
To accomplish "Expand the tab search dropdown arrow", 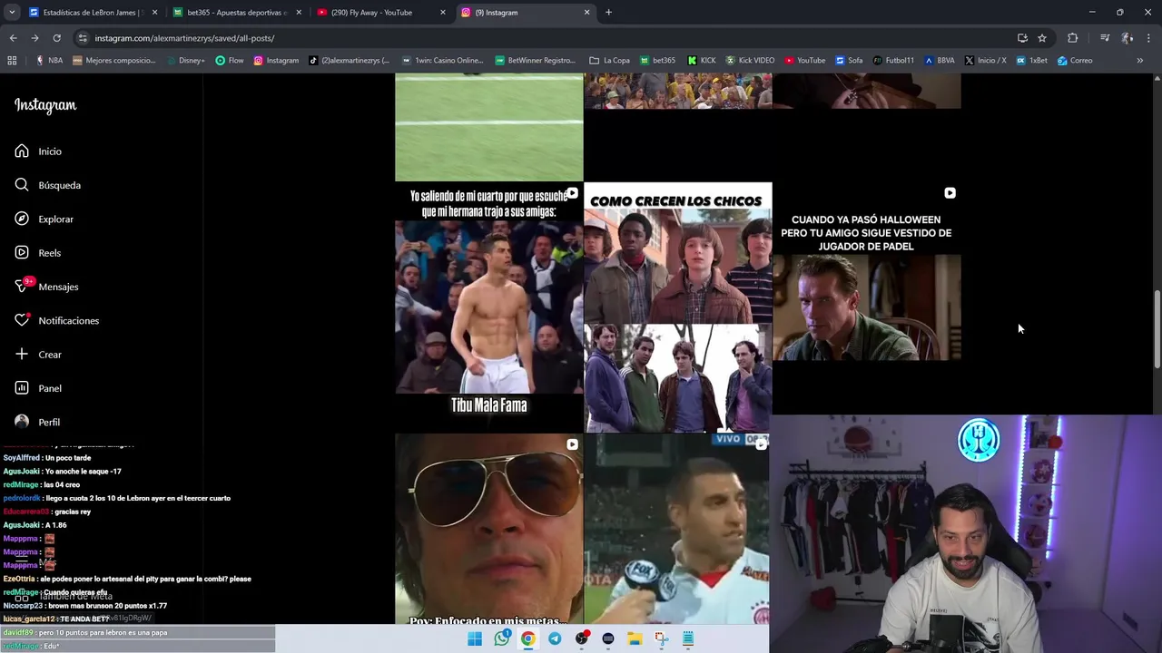I will 12,13.
